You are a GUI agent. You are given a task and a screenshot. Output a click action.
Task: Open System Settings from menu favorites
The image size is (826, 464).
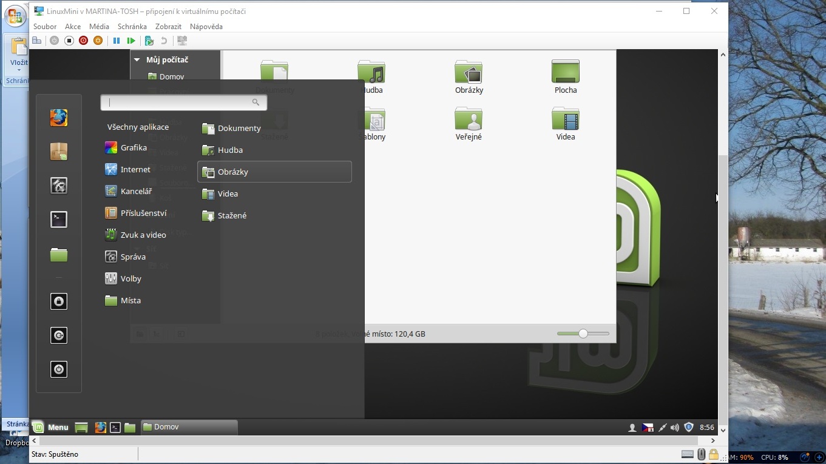(x=59, y=186)
